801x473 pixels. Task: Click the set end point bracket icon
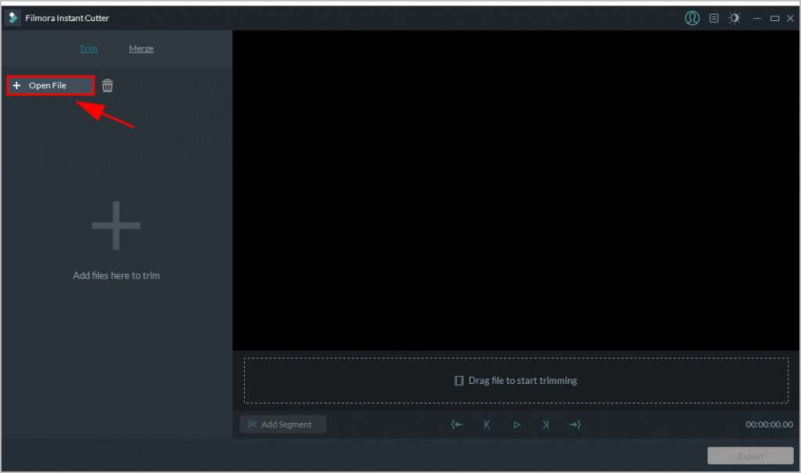coord(575,425)
